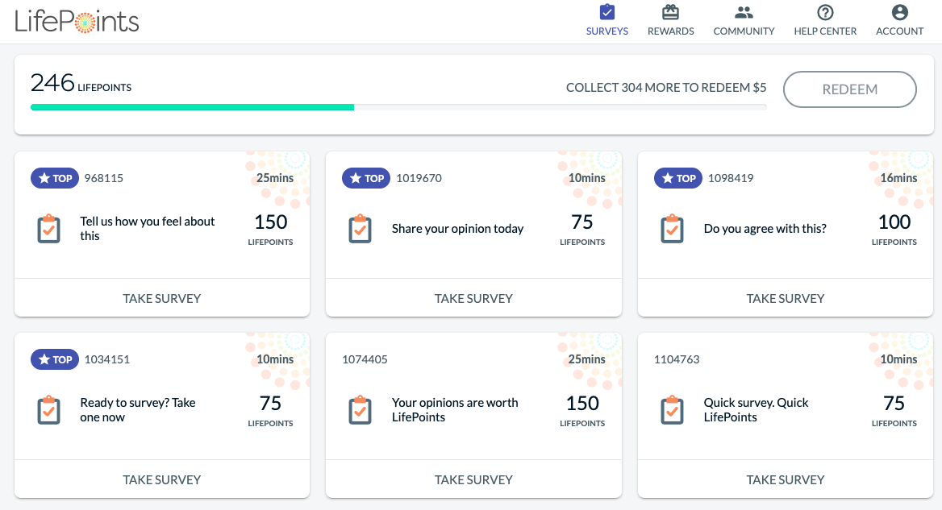Click the clipboard icon on survey 1074405
Screen dimensions: 942x510
[361, 410]
